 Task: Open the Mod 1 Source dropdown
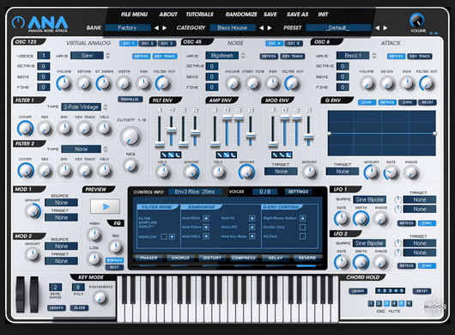coord(61,203)
